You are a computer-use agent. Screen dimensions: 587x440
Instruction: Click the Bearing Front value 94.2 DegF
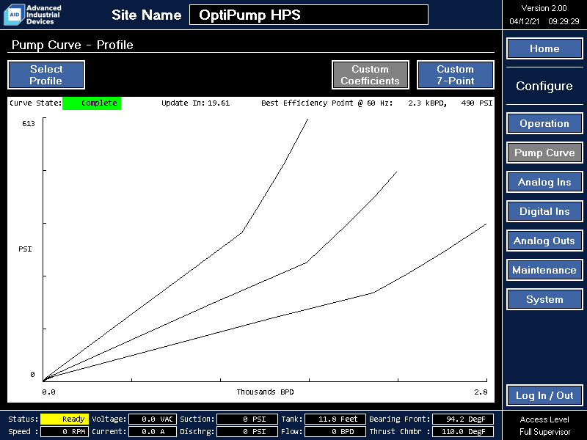click(x=463, y=419)
